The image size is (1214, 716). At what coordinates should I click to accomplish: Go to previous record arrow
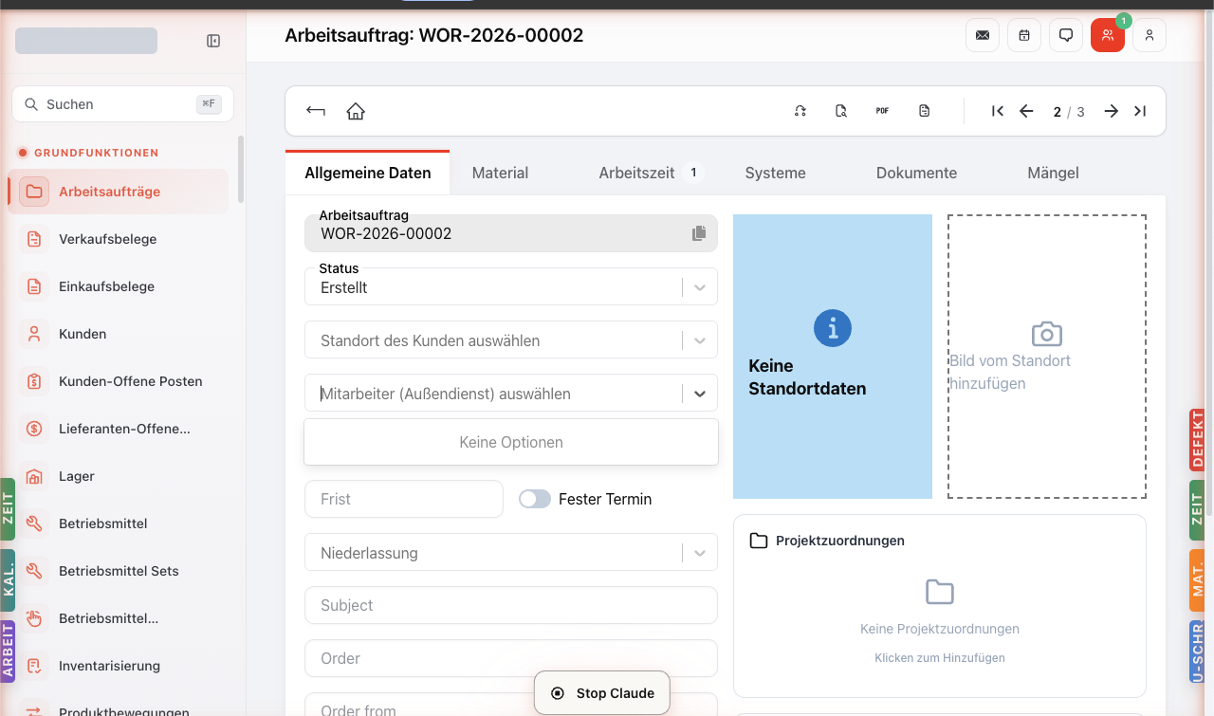coord(1026,111)
